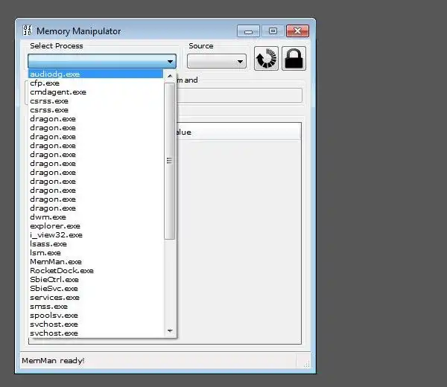Select SbieSvc.exe from the list
Screen dimensions: 447x387
[x=95, y=289]
